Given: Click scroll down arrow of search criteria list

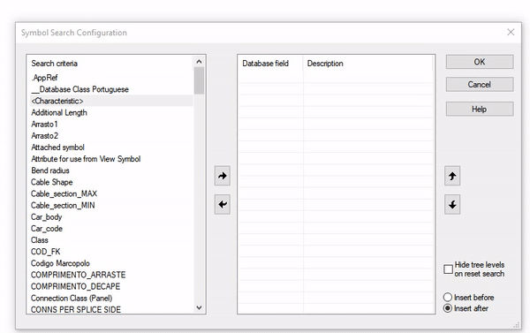Looking at the screenshot, I should click(x=199, y=307).
